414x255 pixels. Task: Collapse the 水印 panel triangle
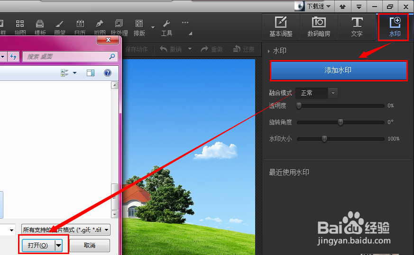tap(269, 51)
